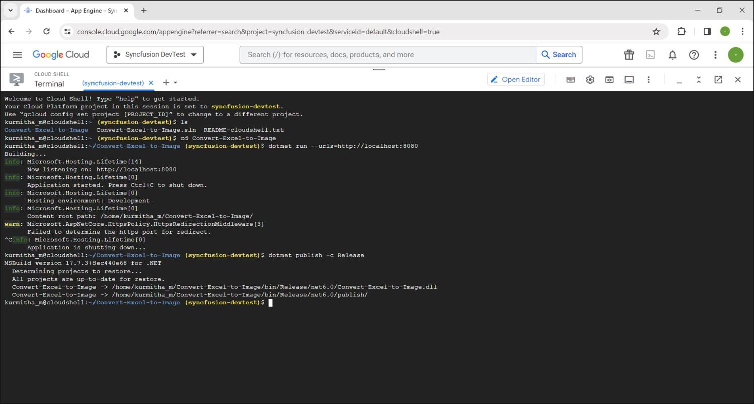This screenshot has width=754, height=404.
Task: Expand the new terminal tab dropdown arrow
Action: pos(175,83)
